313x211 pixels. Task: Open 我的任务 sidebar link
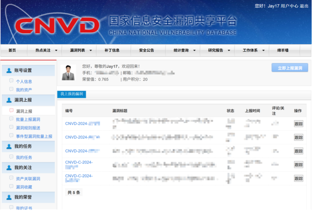point(24,157)
